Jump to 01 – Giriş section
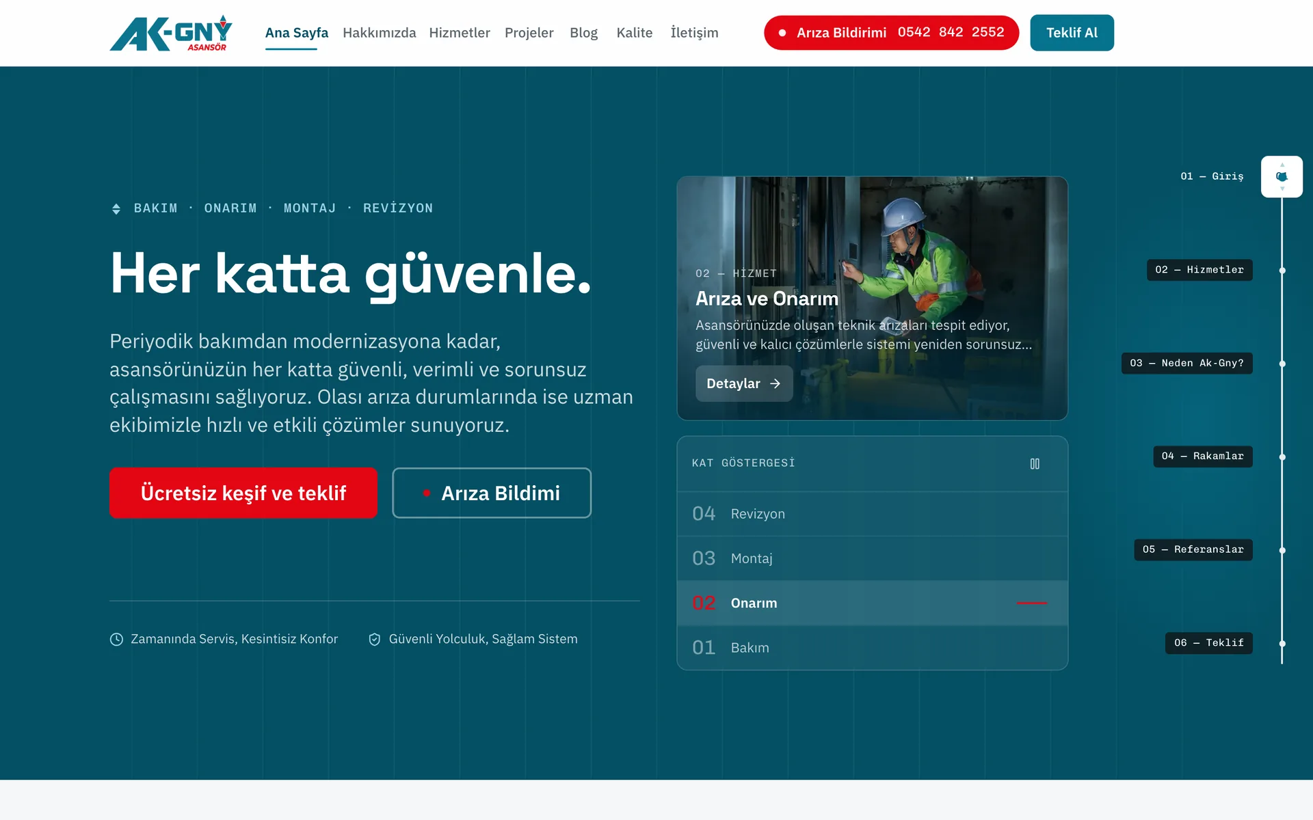The width and height of the screenshot is (1313, 820). click(1212, 176)
